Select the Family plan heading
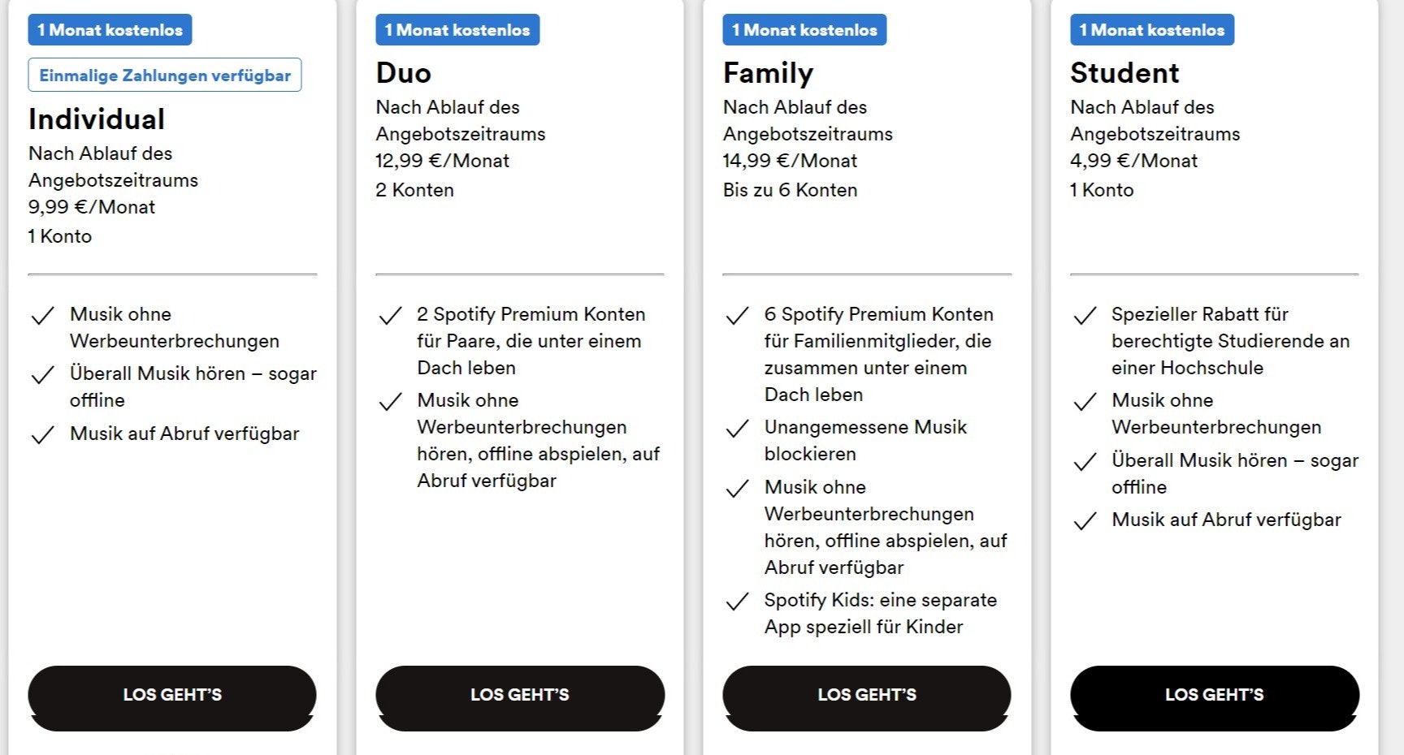 tap(768, 73)
